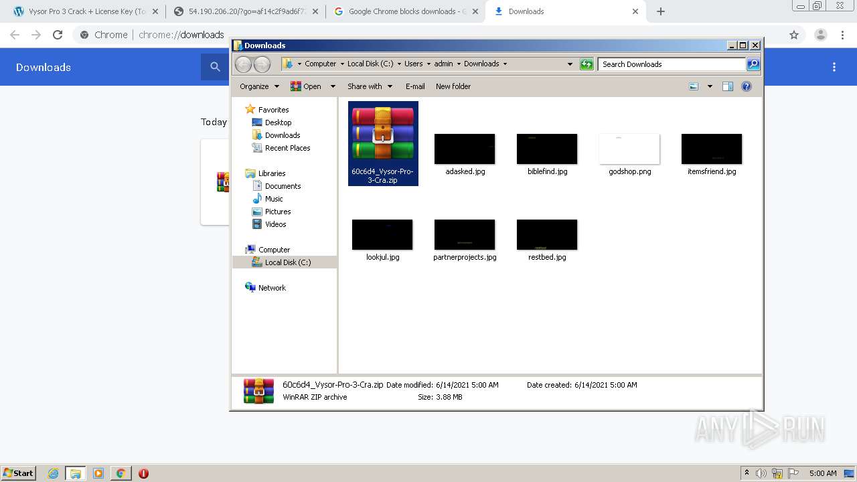The width and height of the screenshot is (857, 482).
Task: Click the Search Downloads input field
Action: coord(672,64)
